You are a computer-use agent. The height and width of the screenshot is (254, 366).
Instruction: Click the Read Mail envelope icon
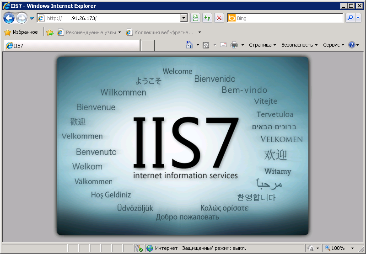tap(223, 45)
